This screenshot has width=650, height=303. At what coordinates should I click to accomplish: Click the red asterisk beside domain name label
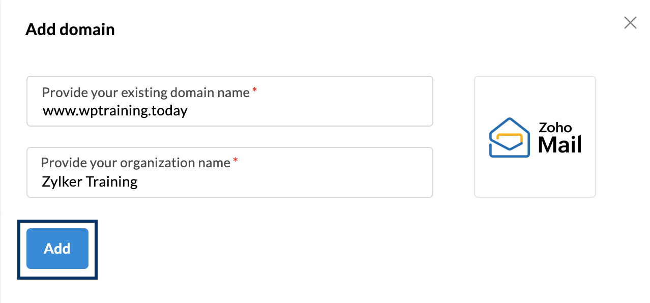254,89
